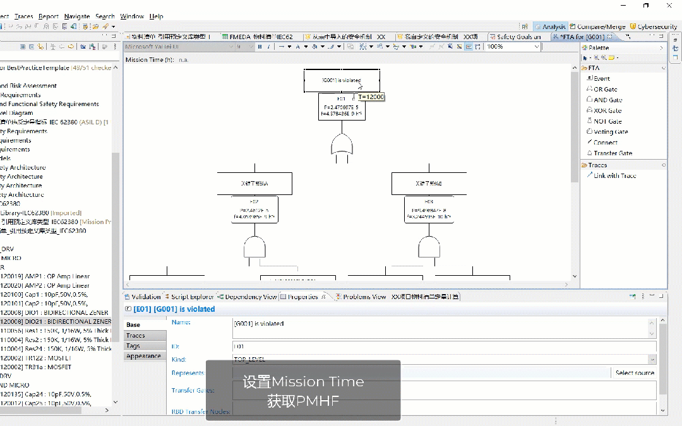Click the italic I formatting icon
This screenshot has width=682, height=426.
pos(268,47)
